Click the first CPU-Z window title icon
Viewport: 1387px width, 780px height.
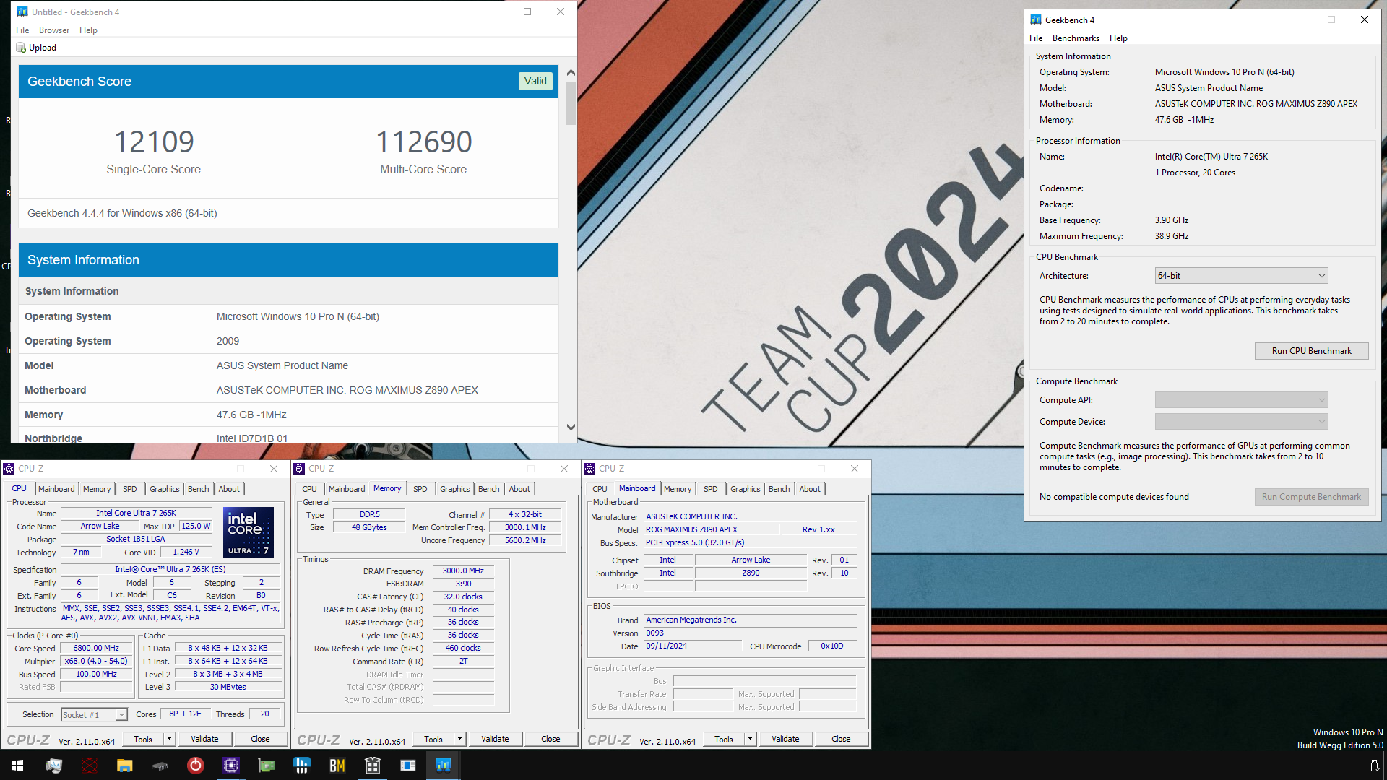point(9,469)
